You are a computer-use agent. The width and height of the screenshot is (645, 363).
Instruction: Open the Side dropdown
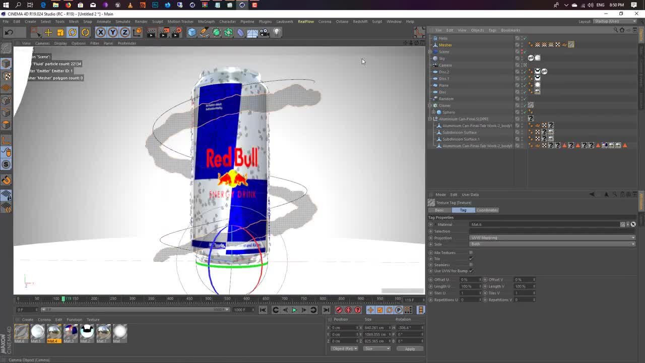click(552, 244)
